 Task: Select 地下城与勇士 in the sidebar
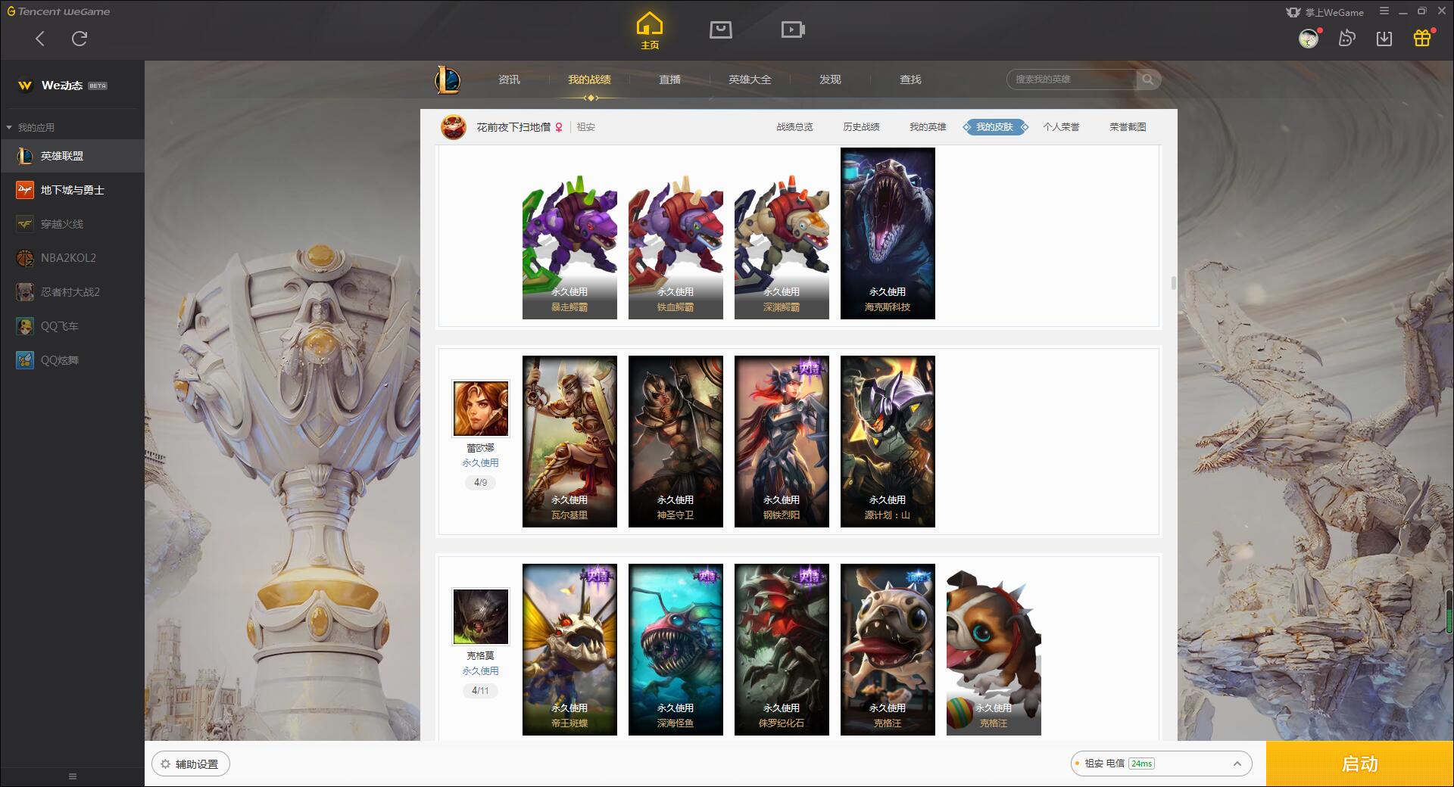point(72,190)
